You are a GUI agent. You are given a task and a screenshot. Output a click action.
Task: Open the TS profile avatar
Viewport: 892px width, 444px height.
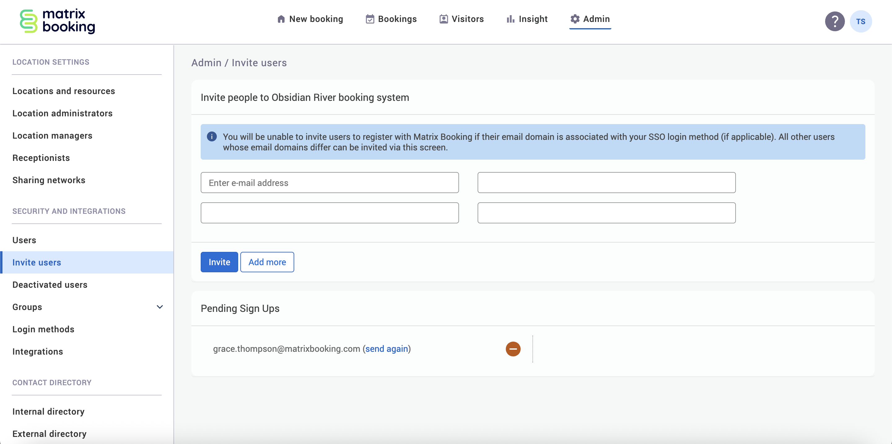pos(861,21)
